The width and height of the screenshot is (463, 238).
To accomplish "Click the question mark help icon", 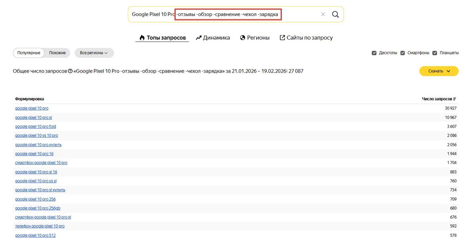I will 70,71.
